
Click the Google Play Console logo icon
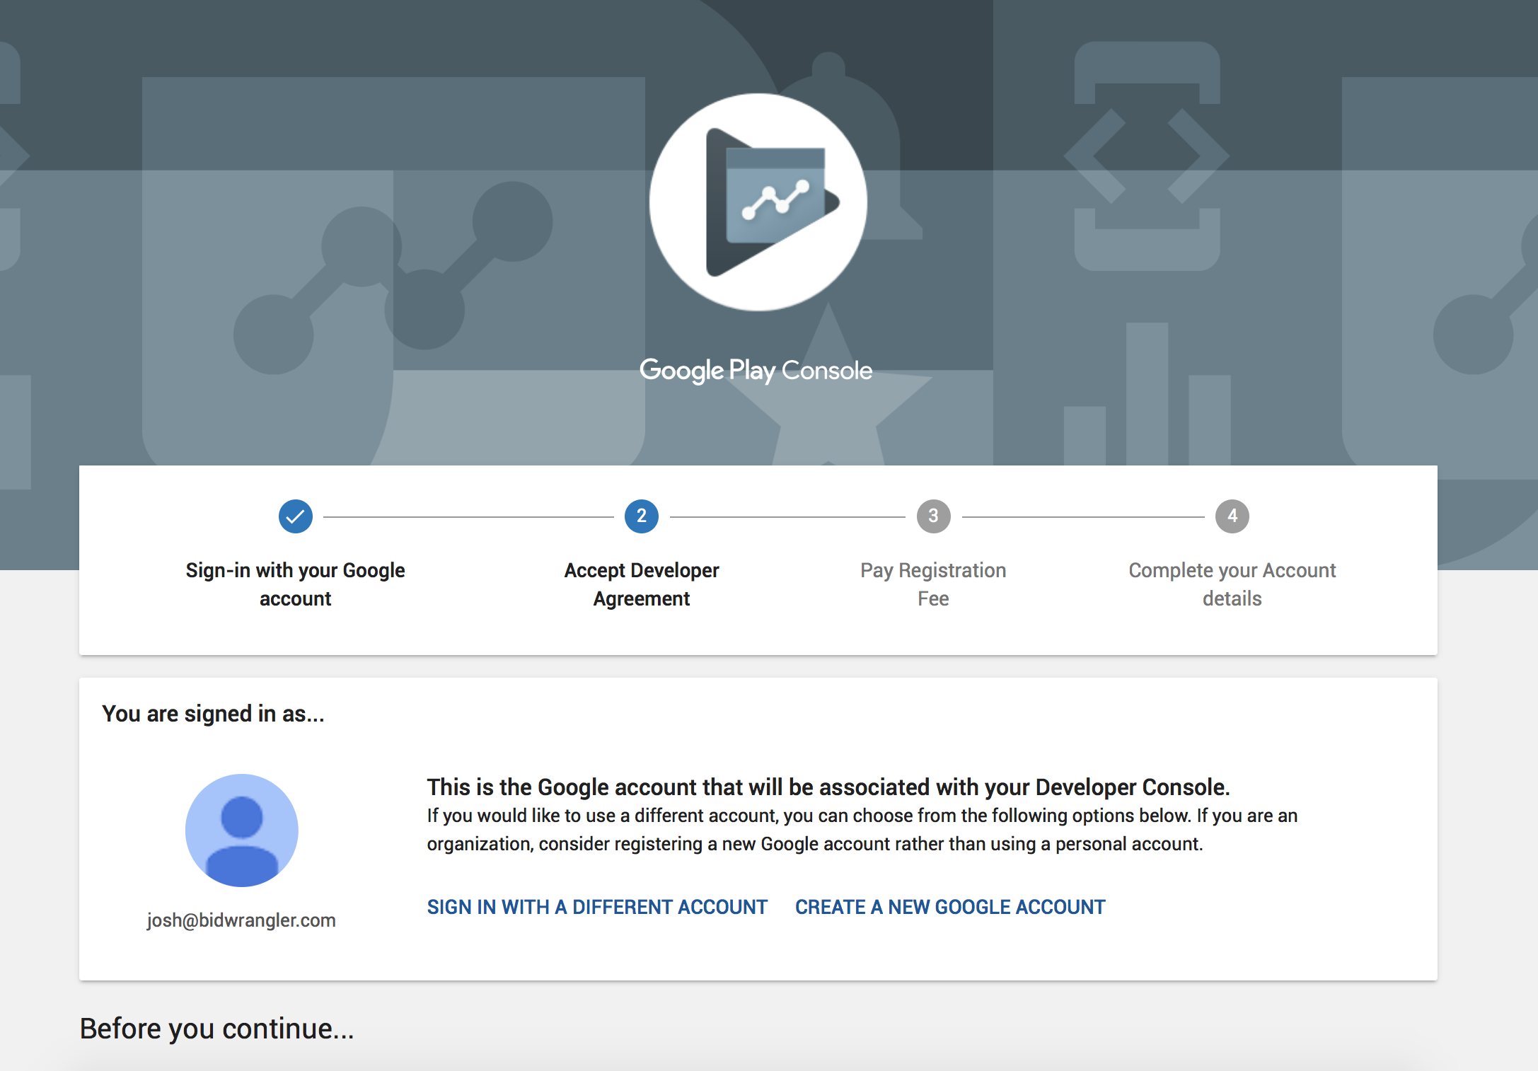click(x=758, y=202)
